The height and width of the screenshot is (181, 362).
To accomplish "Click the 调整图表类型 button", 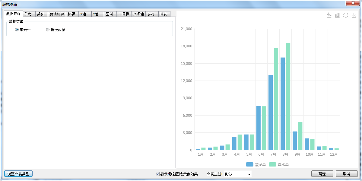I will (18, 174).
